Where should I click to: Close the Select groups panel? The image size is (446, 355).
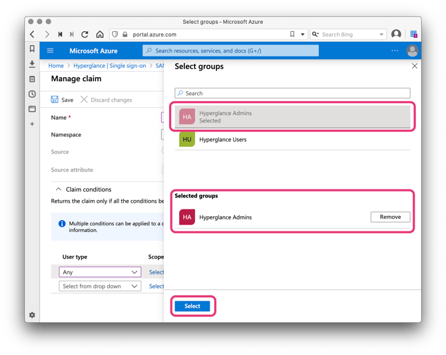tap(415, 66)
